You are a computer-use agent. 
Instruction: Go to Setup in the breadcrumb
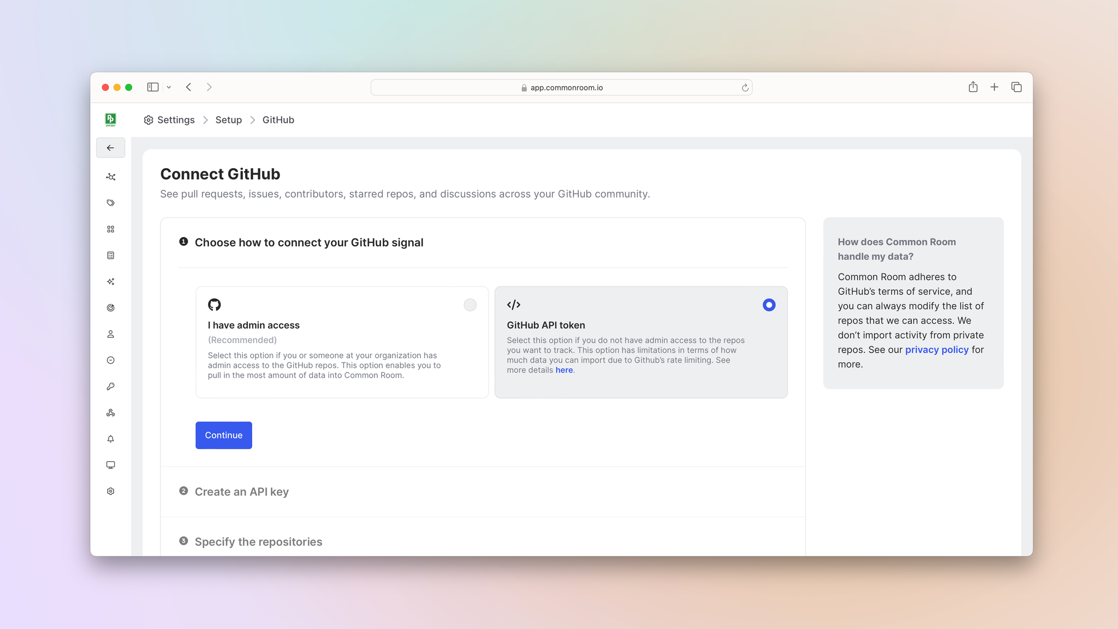228,120
